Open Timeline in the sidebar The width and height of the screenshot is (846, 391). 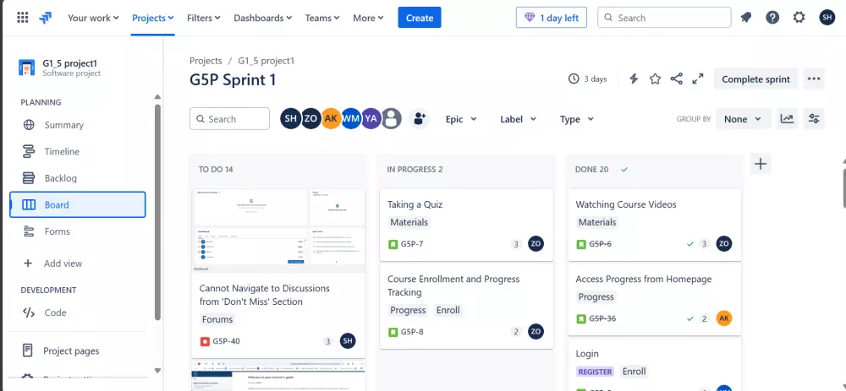78,152
